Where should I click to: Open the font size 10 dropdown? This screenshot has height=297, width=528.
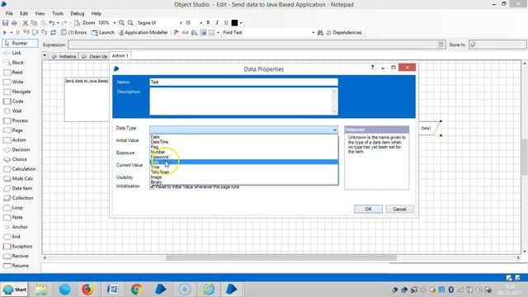click(x=201, y=23)
